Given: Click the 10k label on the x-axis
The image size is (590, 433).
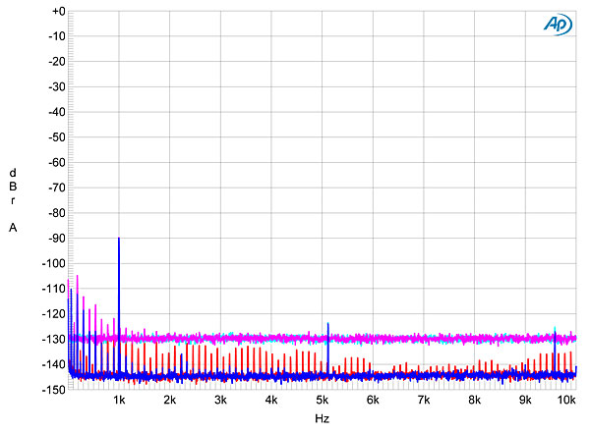Looking at the screenshot, I should [x=572, y=401].
